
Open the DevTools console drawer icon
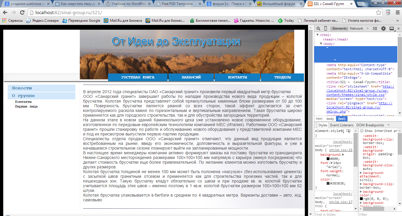click(x=375, y=29)
